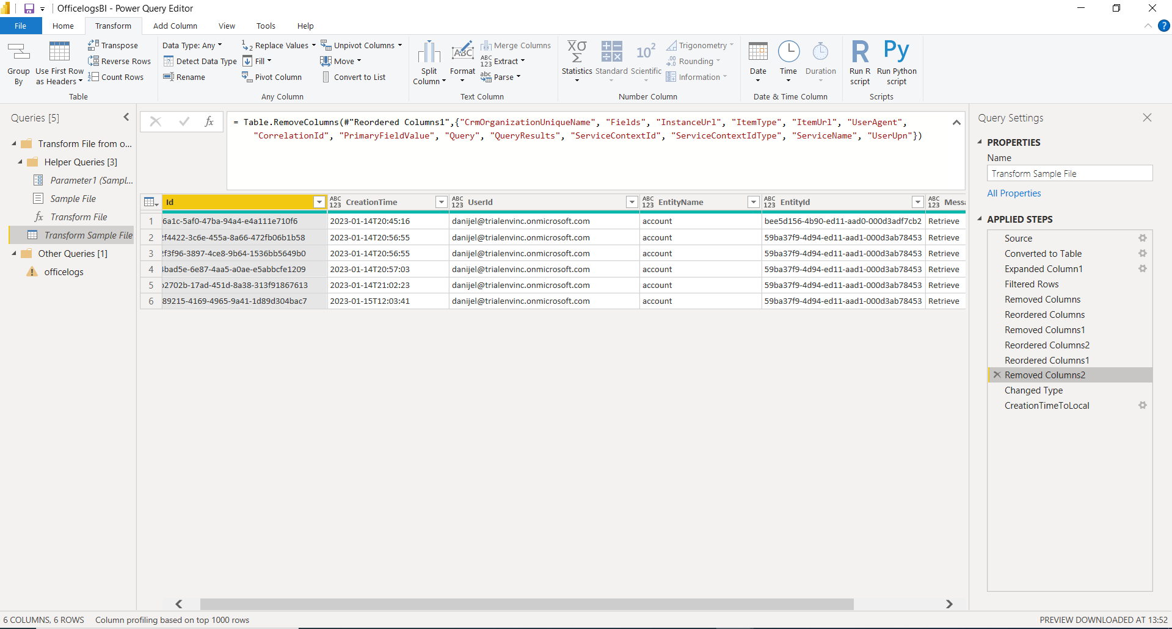Open settings gear for Source step

click(x=1142, y=238)
